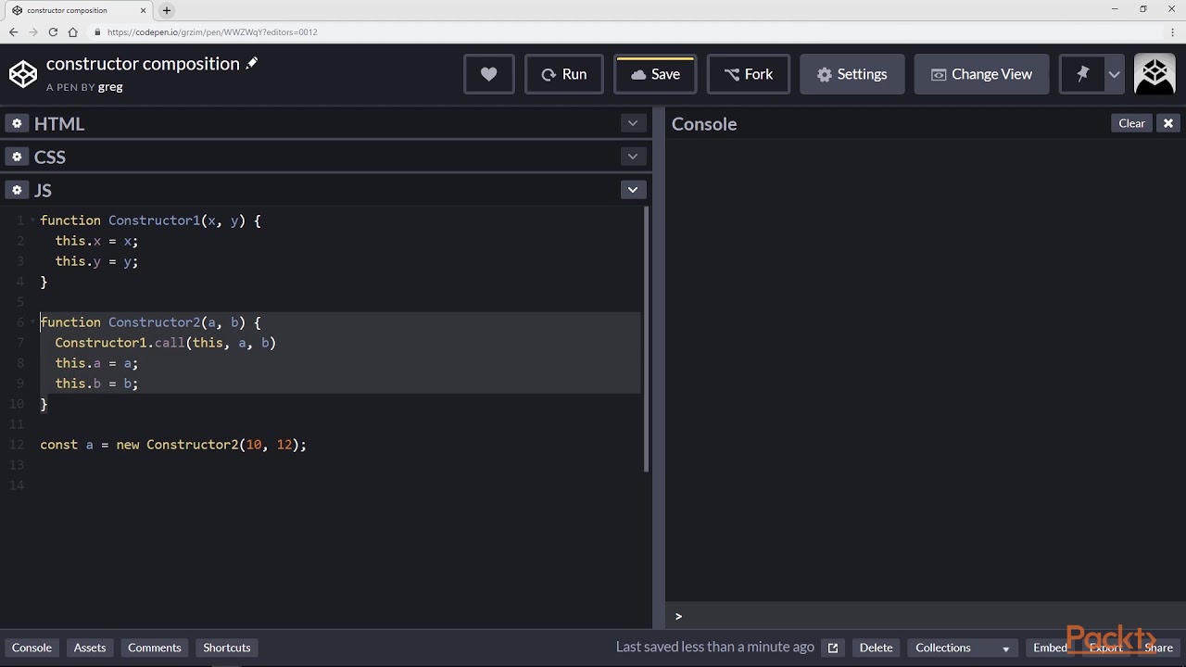Expand the JS editor dropdown chevron

click(633, 190)
